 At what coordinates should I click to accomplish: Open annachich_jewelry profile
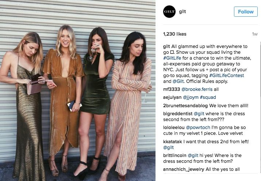pyautogui.click(x=184, y=169)
